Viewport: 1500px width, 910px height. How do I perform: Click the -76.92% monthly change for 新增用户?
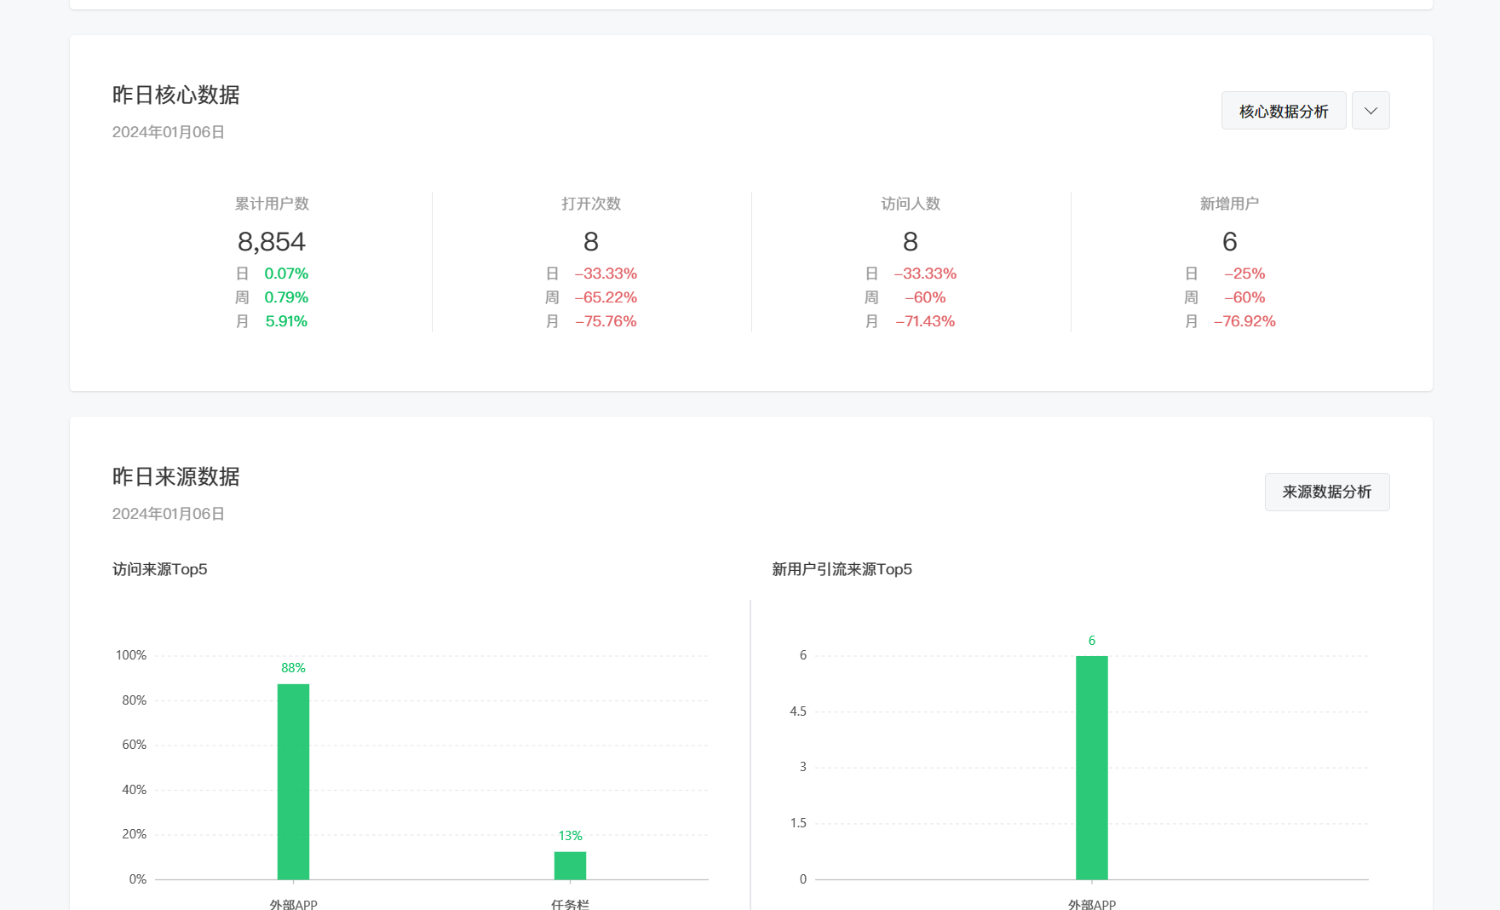(1244, 321)
